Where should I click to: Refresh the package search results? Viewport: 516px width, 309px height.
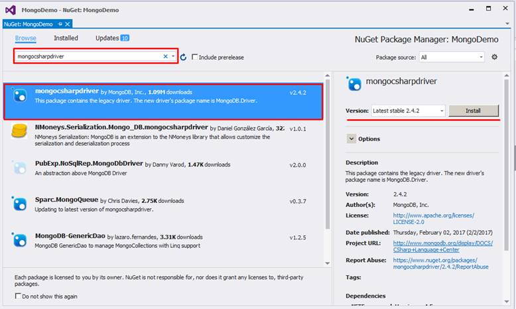tap(184, 57)
